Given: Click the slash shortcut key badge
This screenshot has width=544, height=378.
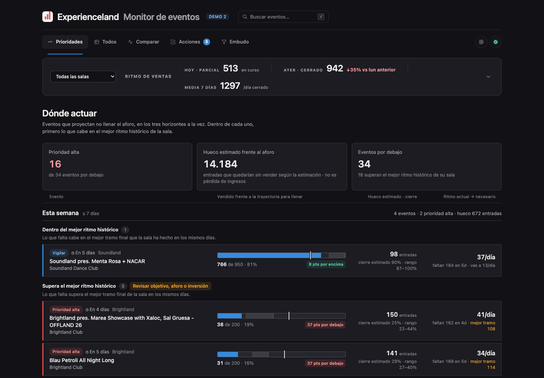Looking at the screenshot, I should click(x=321, y=17).
